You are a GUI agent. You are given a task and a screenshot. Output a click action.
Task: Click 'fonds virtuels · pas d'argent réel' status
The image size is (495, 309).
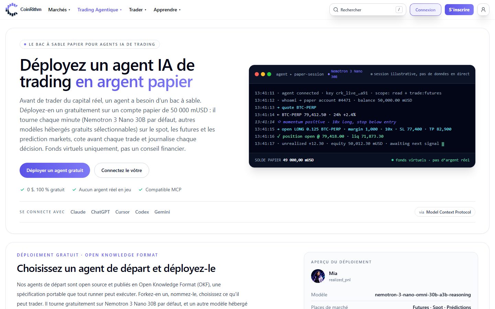click(x=430, y=160)
